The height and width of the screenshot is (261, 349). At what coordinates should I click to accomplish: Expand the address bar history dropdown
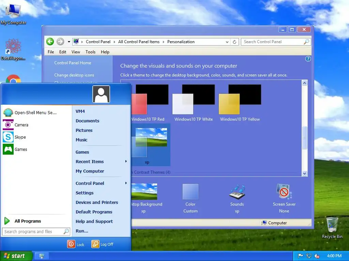(227, 42)
